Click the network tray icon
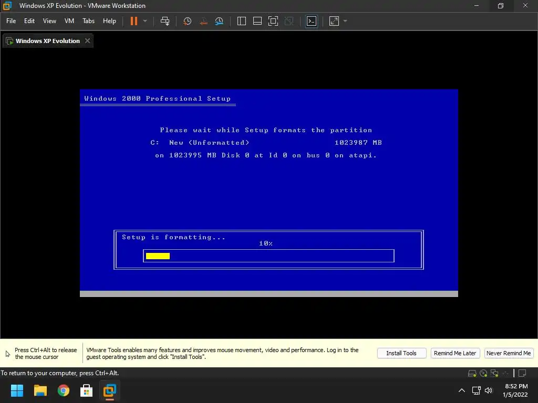The image size is (538, 403). pos(476,390)
